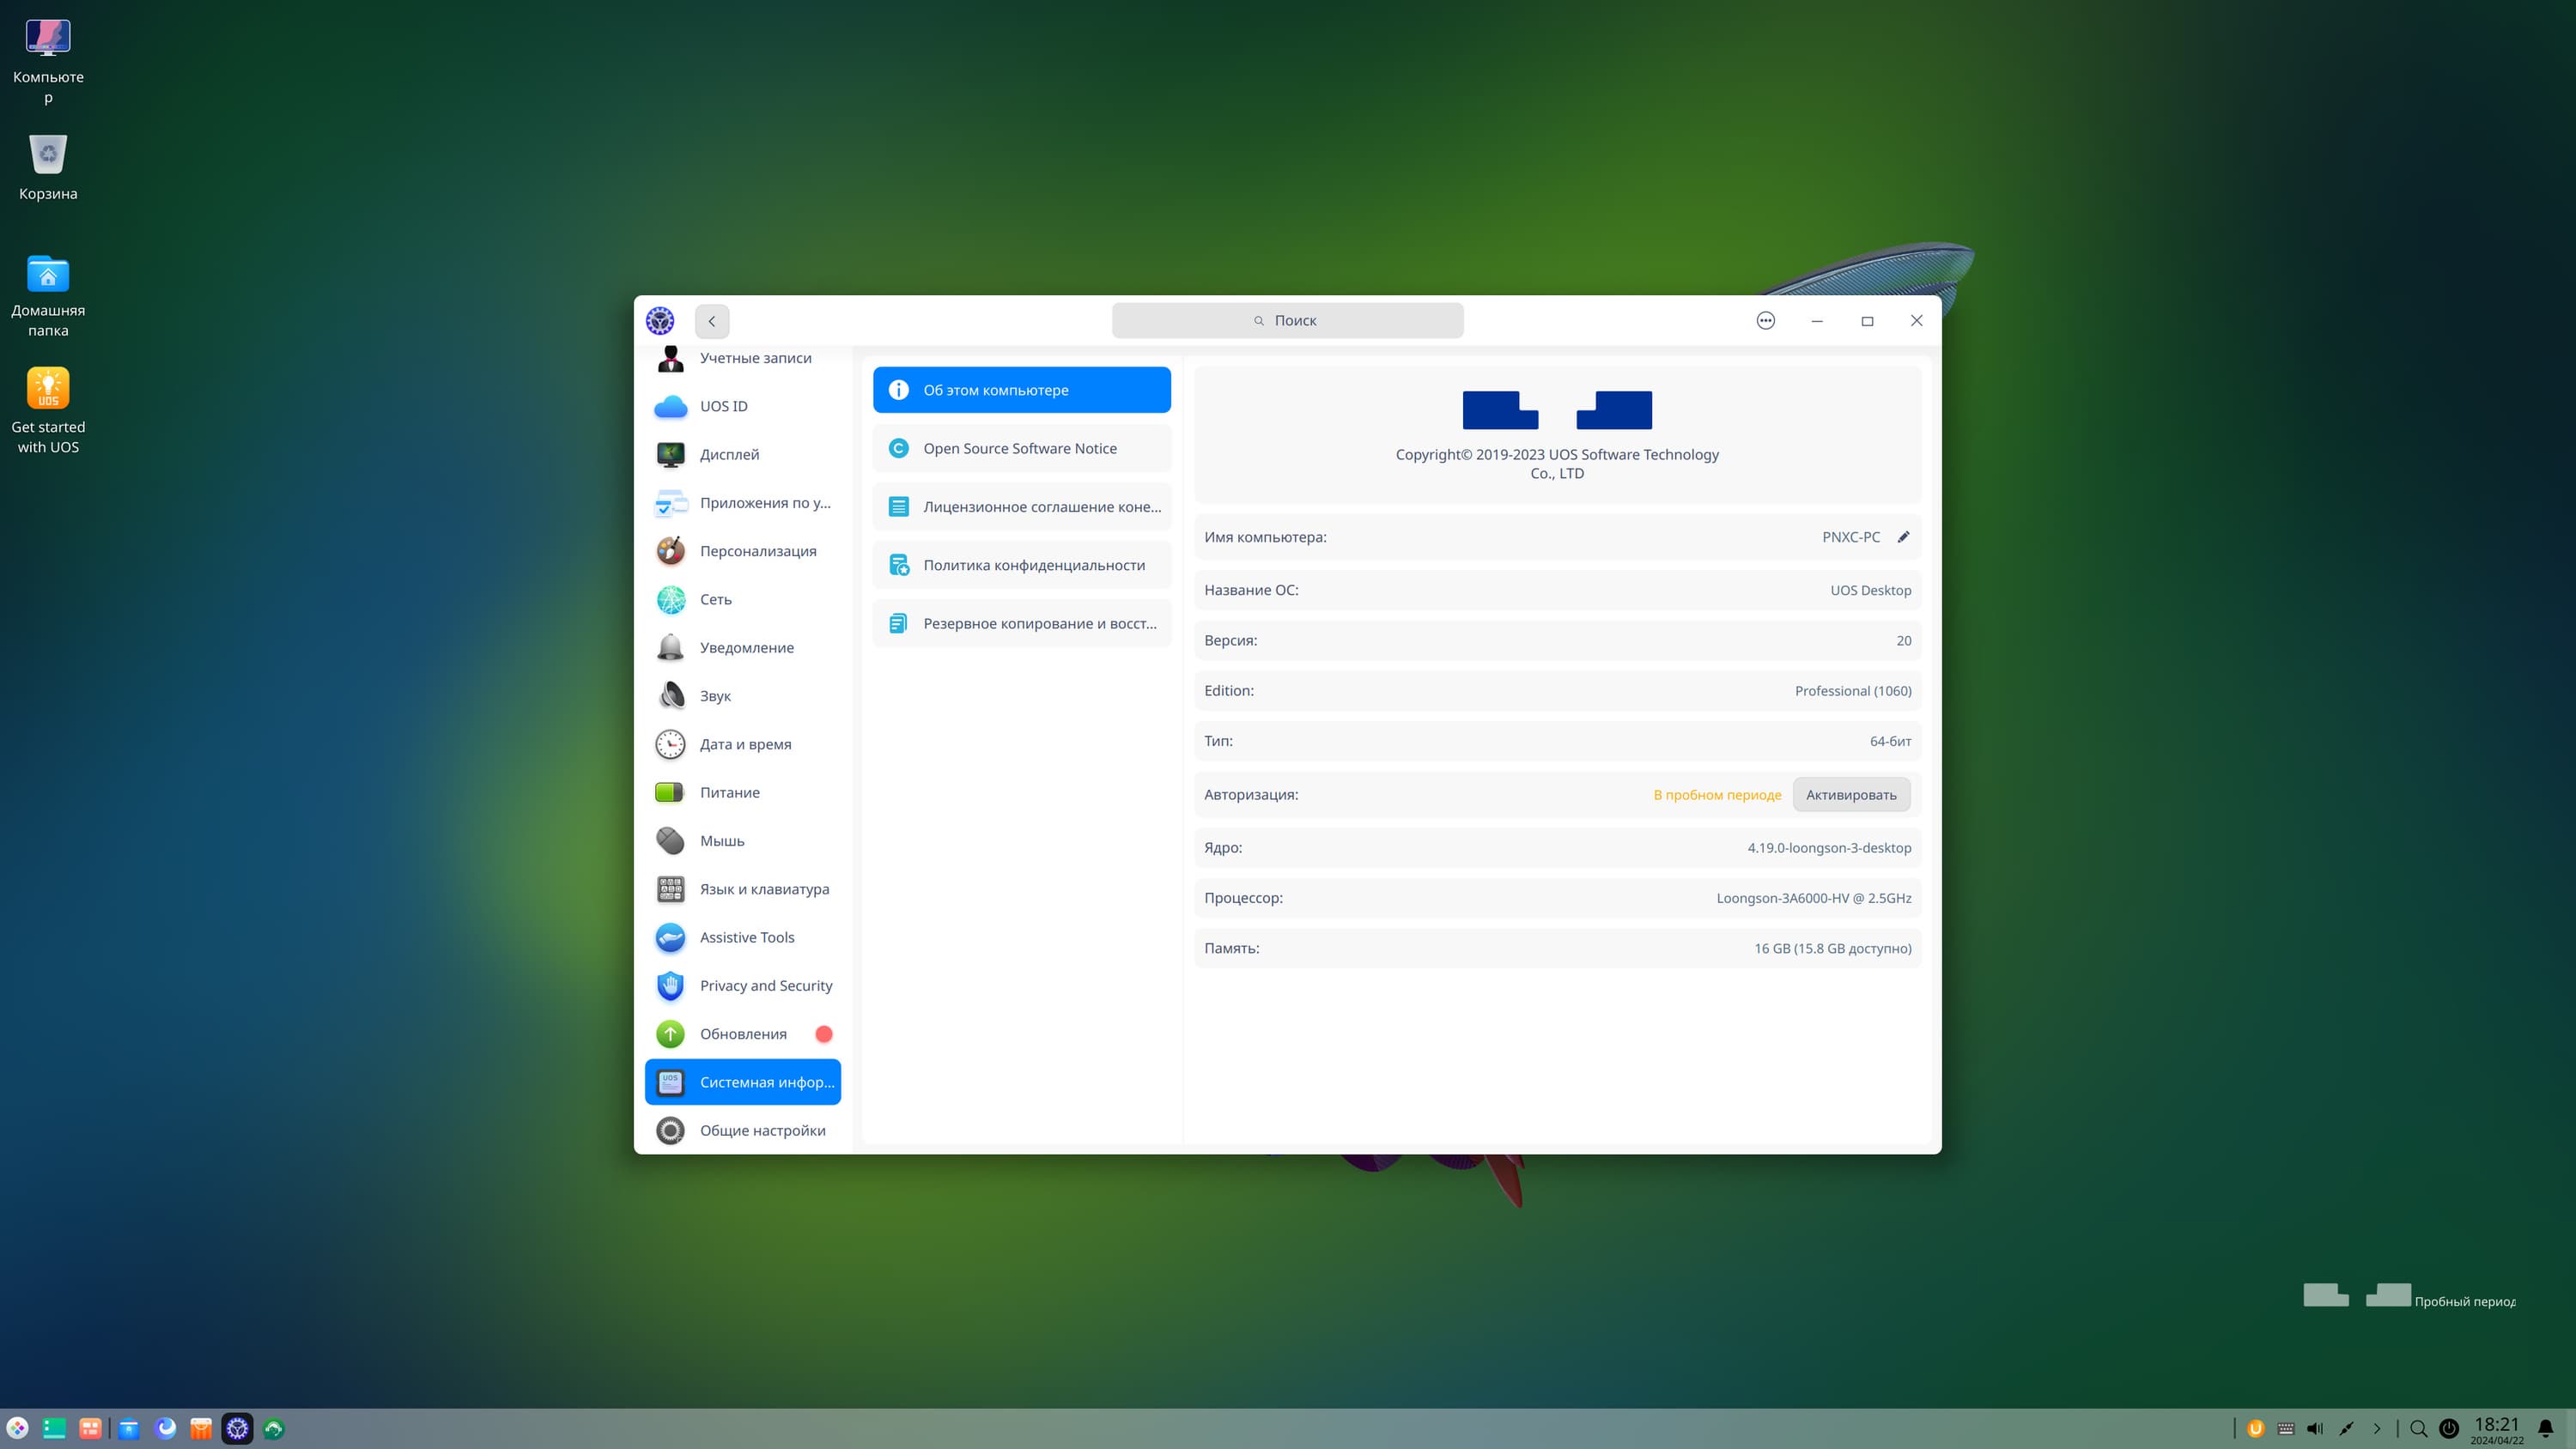Expand the system tray arrow in taskbar
This screenshot has height=1449, width=2576.
2377,1429
